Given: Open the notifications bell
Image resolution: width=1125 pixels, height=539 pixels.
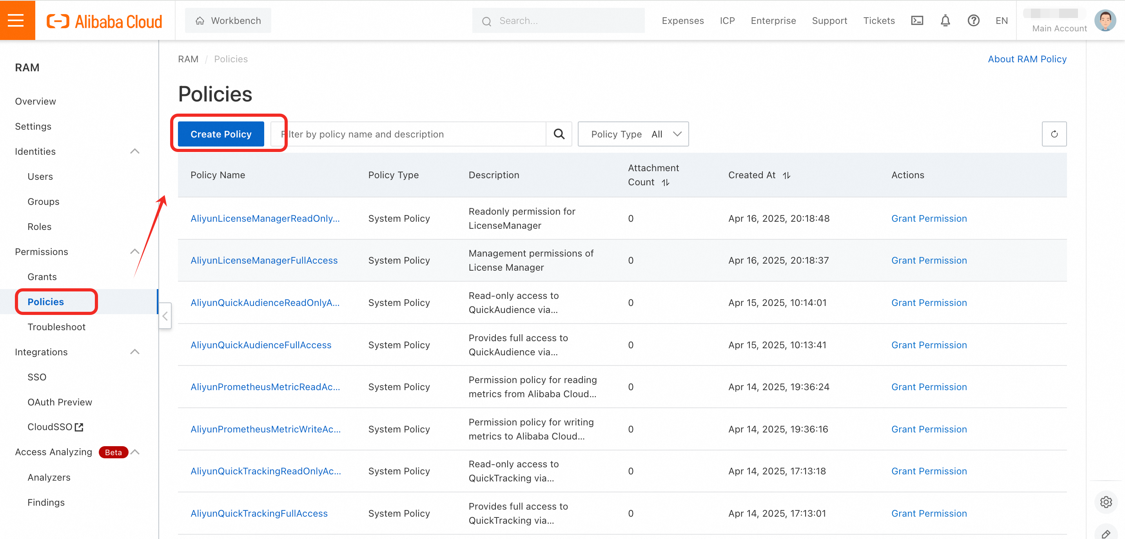Looking at the screenshot, I should pos(945,20).
